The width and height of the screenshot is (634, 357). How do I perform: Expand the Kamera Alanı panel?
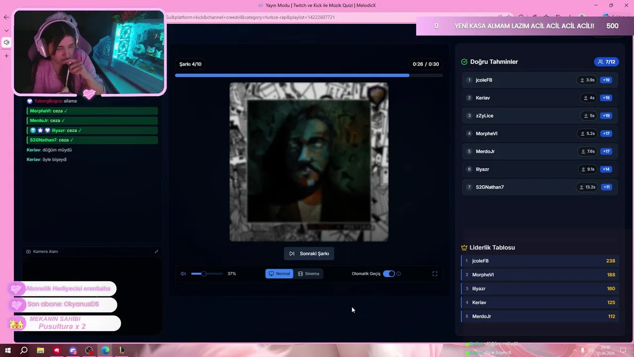(157, 251)
